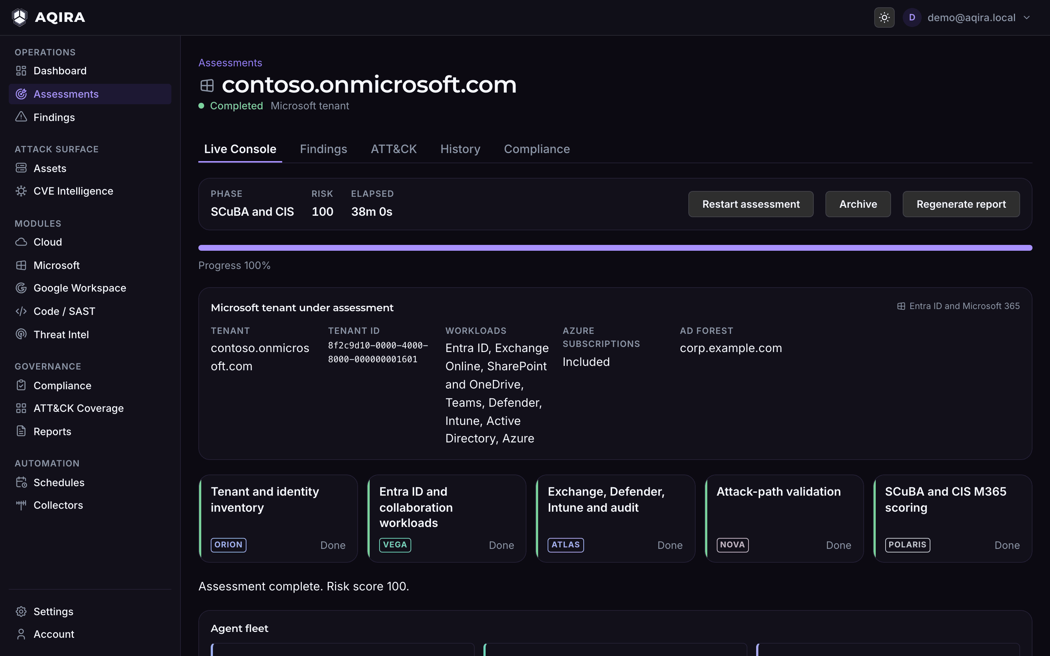1050x656 pixels.
Task: Click the purple assessment progress bar
Action: click(x=615, y=248)
